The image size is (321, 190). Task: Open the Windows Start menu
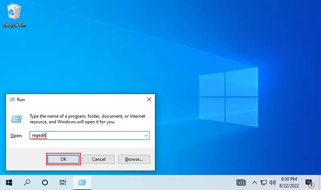[9, 182]
